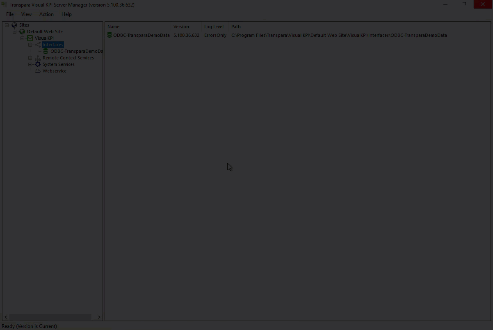493x330 pixels.
Task: Collapse the Interfaces tree node
Action: [30, 45]
